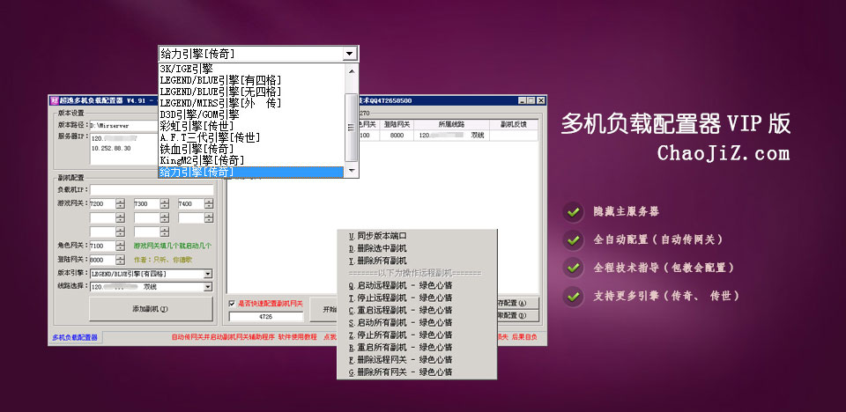Screen dimensions: 846x412
Task: Click the 游戏网关 field containing 7400
Action: click(x=191, y=204)
